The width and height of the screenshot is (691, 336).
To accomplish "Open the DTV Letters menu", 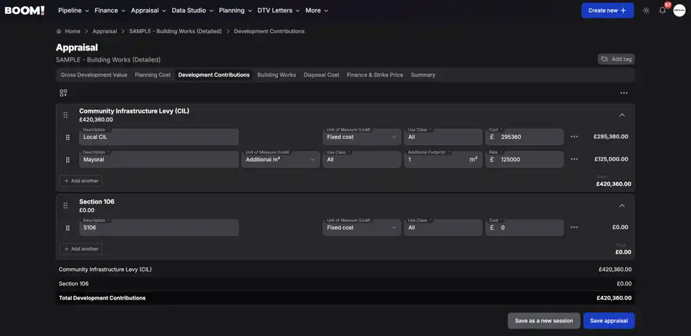I will [x=278, y=10].
